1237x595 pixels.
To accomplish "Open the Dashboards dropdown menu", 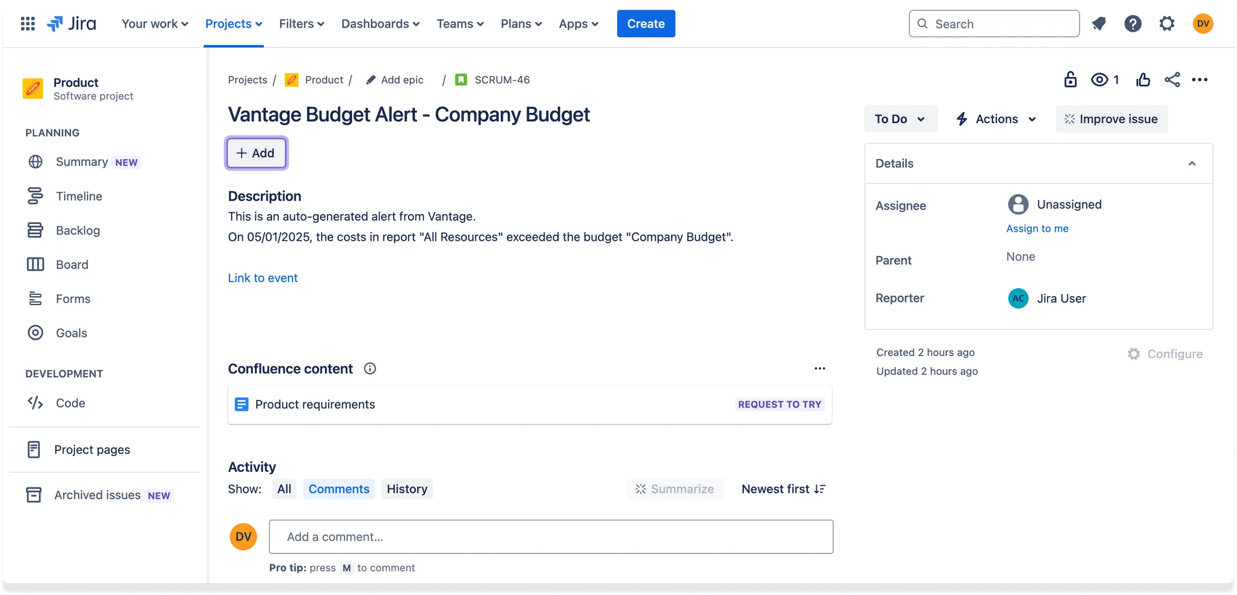I will 380,24.
